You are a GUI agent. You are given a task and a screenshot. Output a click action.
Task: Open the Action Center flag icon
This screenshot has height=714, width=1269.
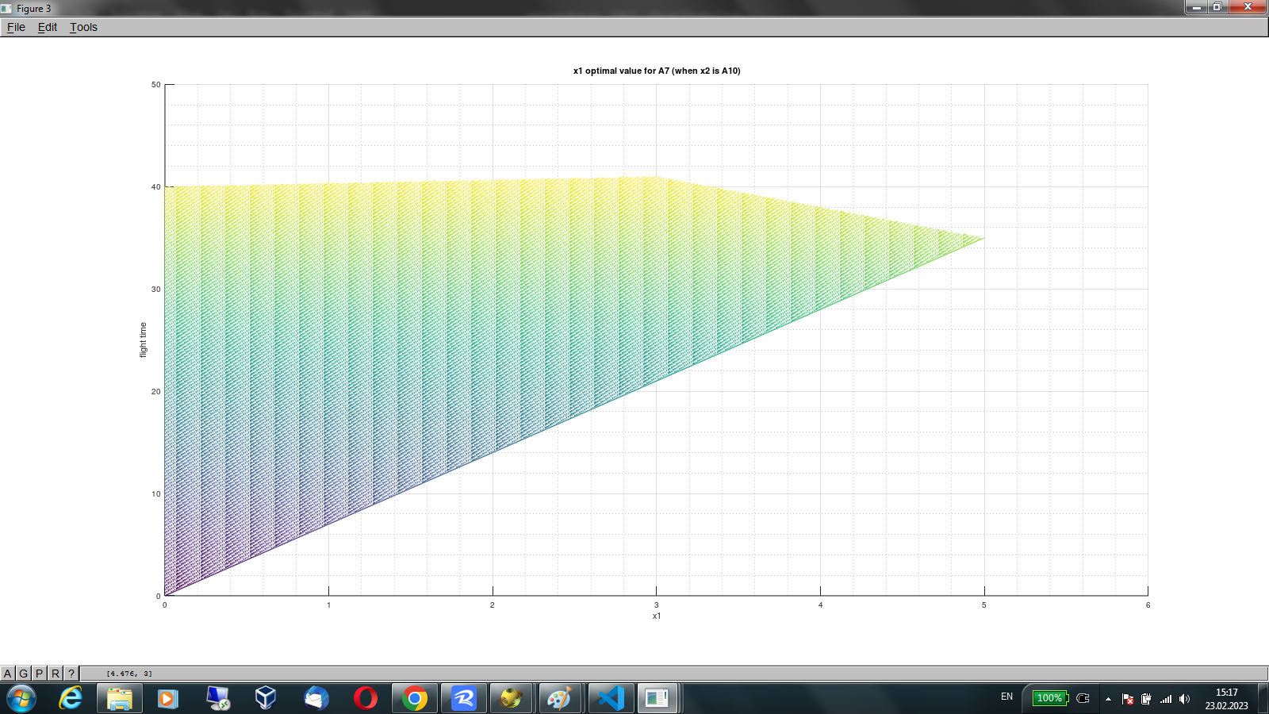pos(1128,699)
